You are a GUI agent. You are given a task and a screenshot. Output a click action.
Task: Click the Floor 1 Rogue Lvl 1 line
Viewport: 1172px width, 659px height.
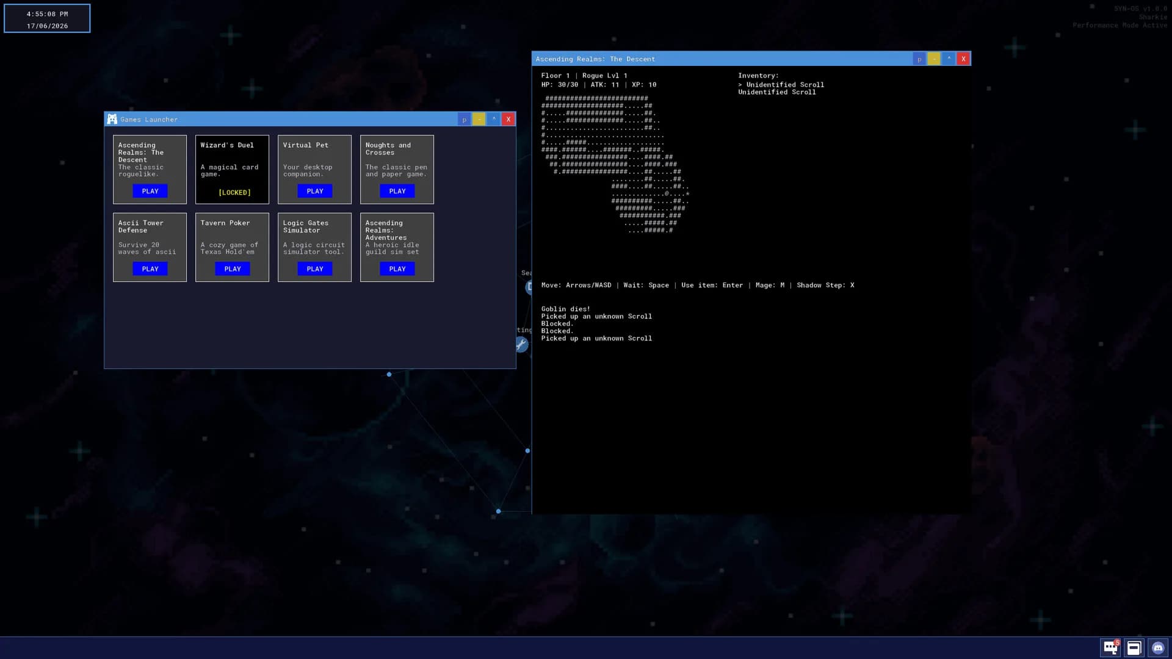[x=584, y=76]
